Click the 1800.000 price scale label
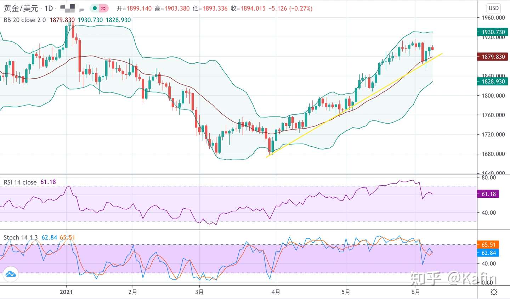The image size is (510, 299). pos(493,96)
